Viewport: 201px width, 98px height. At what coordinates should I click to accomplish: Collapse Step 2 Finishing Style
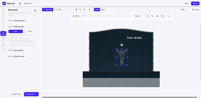(23, 27)
